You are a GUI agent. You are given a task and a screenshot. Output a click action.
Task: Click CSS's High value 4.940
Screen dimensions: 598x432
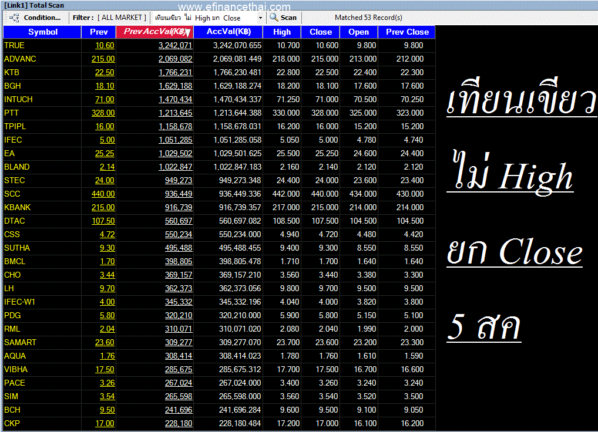coord(290,235)
